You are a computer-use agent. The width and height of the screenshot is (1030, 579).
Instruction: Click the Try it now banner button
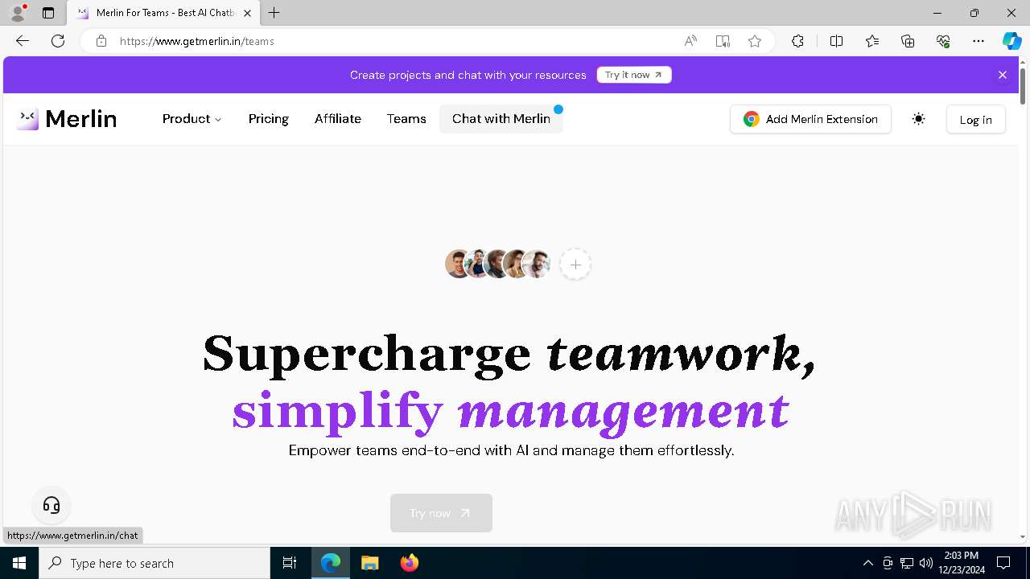click(634, 75)
